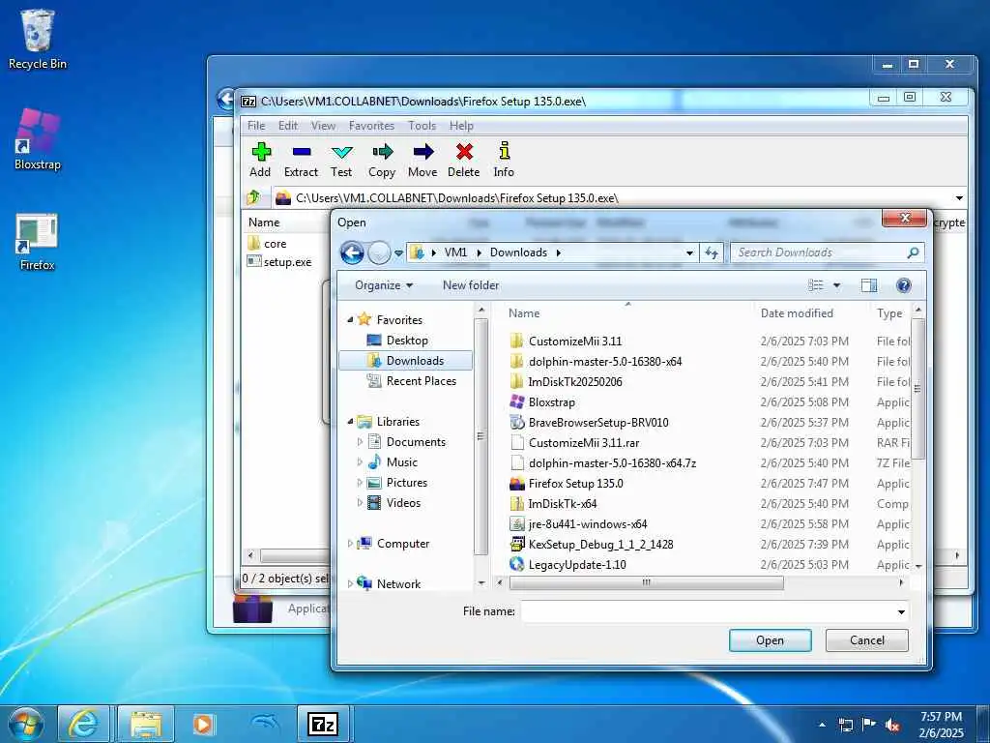The width and height of the screenshot is (990, 743).
Task: Click the Dolphin emulator taskbar icon
Action: click(x=263, y=724)
